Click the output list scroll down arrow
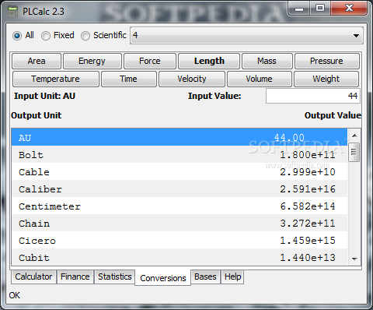This screenshot has width=373, height=310. [354, 259]
